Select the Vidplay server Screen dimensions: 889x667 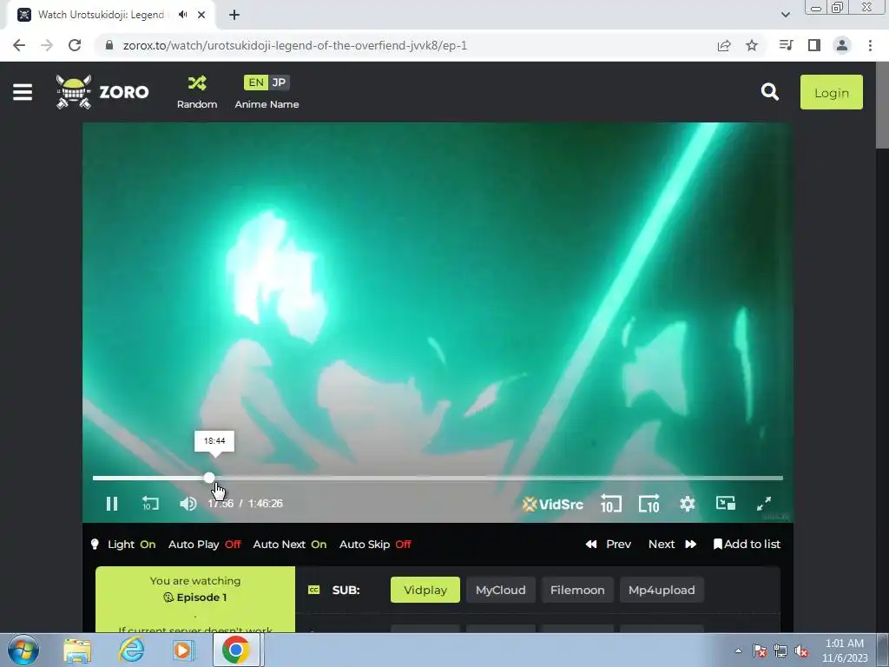(x=425, y=590)
